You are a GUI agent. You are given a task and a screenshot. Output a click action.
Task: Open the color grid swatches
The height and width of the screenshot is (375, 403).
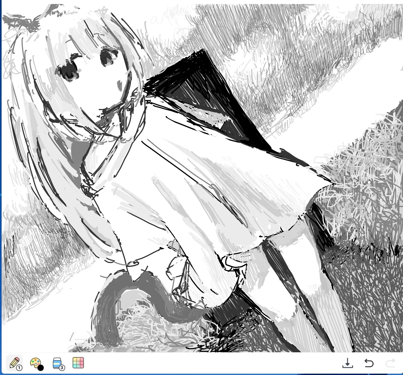pos(78,363)
